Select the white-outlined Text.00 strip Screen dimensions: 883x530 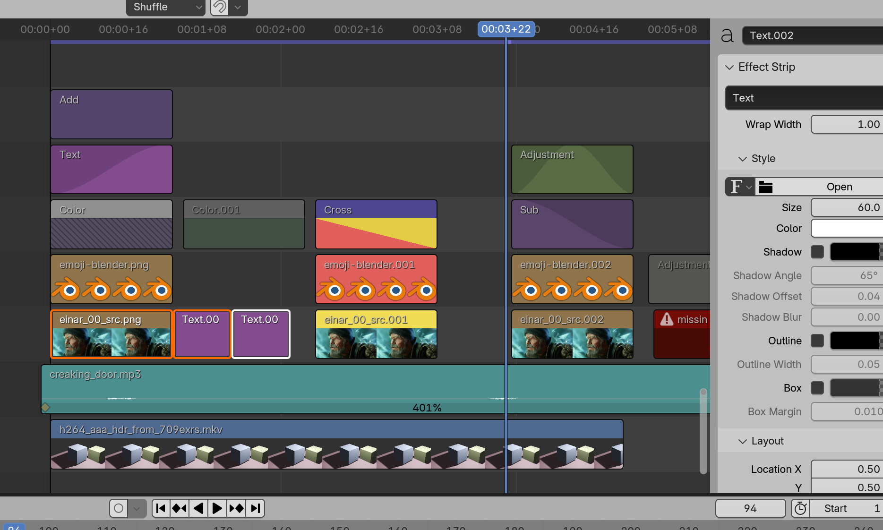click(x=261, y=334)
